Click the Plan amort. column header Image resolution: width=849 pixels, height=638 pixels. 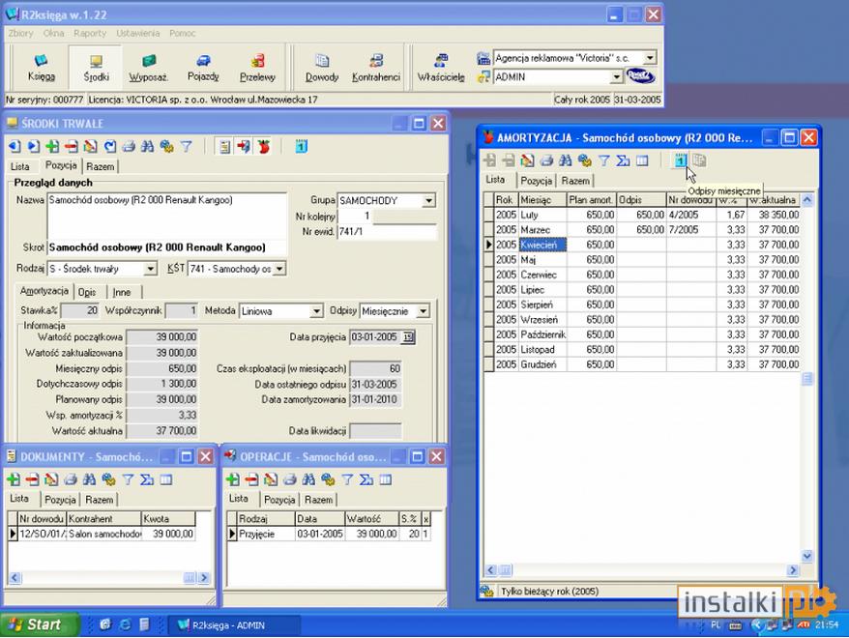(x=591, y=200)
